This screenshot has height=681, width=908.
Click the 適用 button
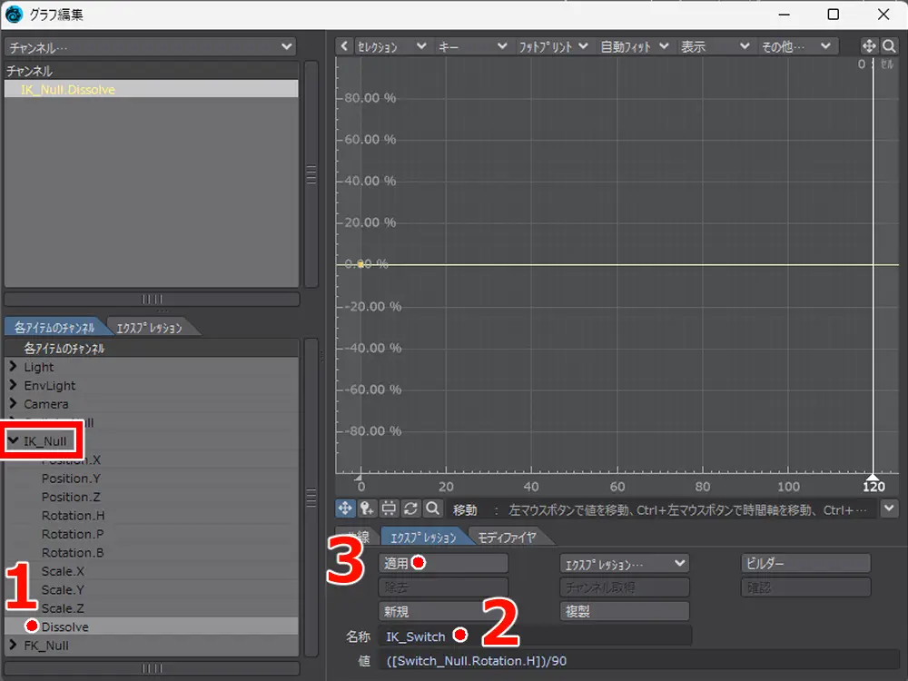click(x=442, y=564)
